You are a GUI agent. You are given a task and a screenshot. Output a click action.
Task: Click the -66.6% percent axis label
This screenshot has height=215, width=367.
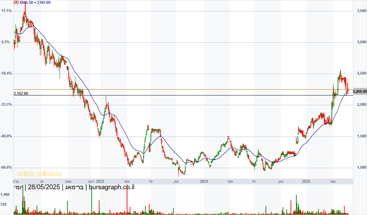(6, 168)
